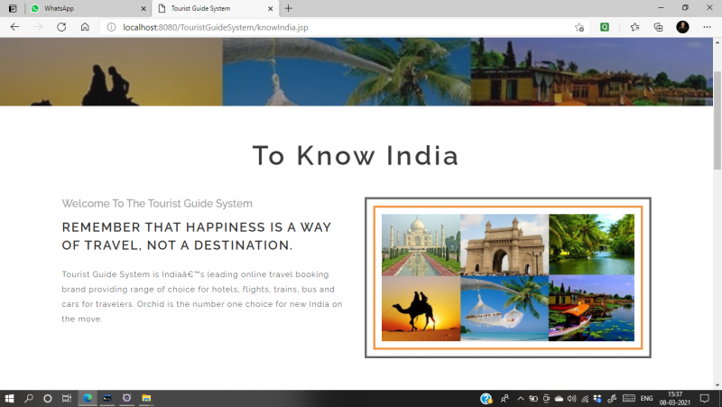Click the sunset silhouette banner photo
722x407 pixels.
(x=111, y=72)
